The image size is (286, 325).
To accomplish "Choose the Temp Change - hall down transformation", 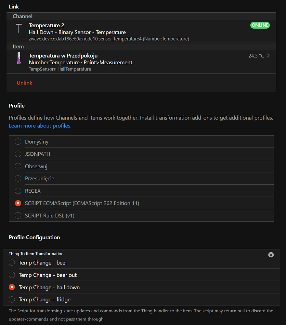I will [x=12, y=287].
